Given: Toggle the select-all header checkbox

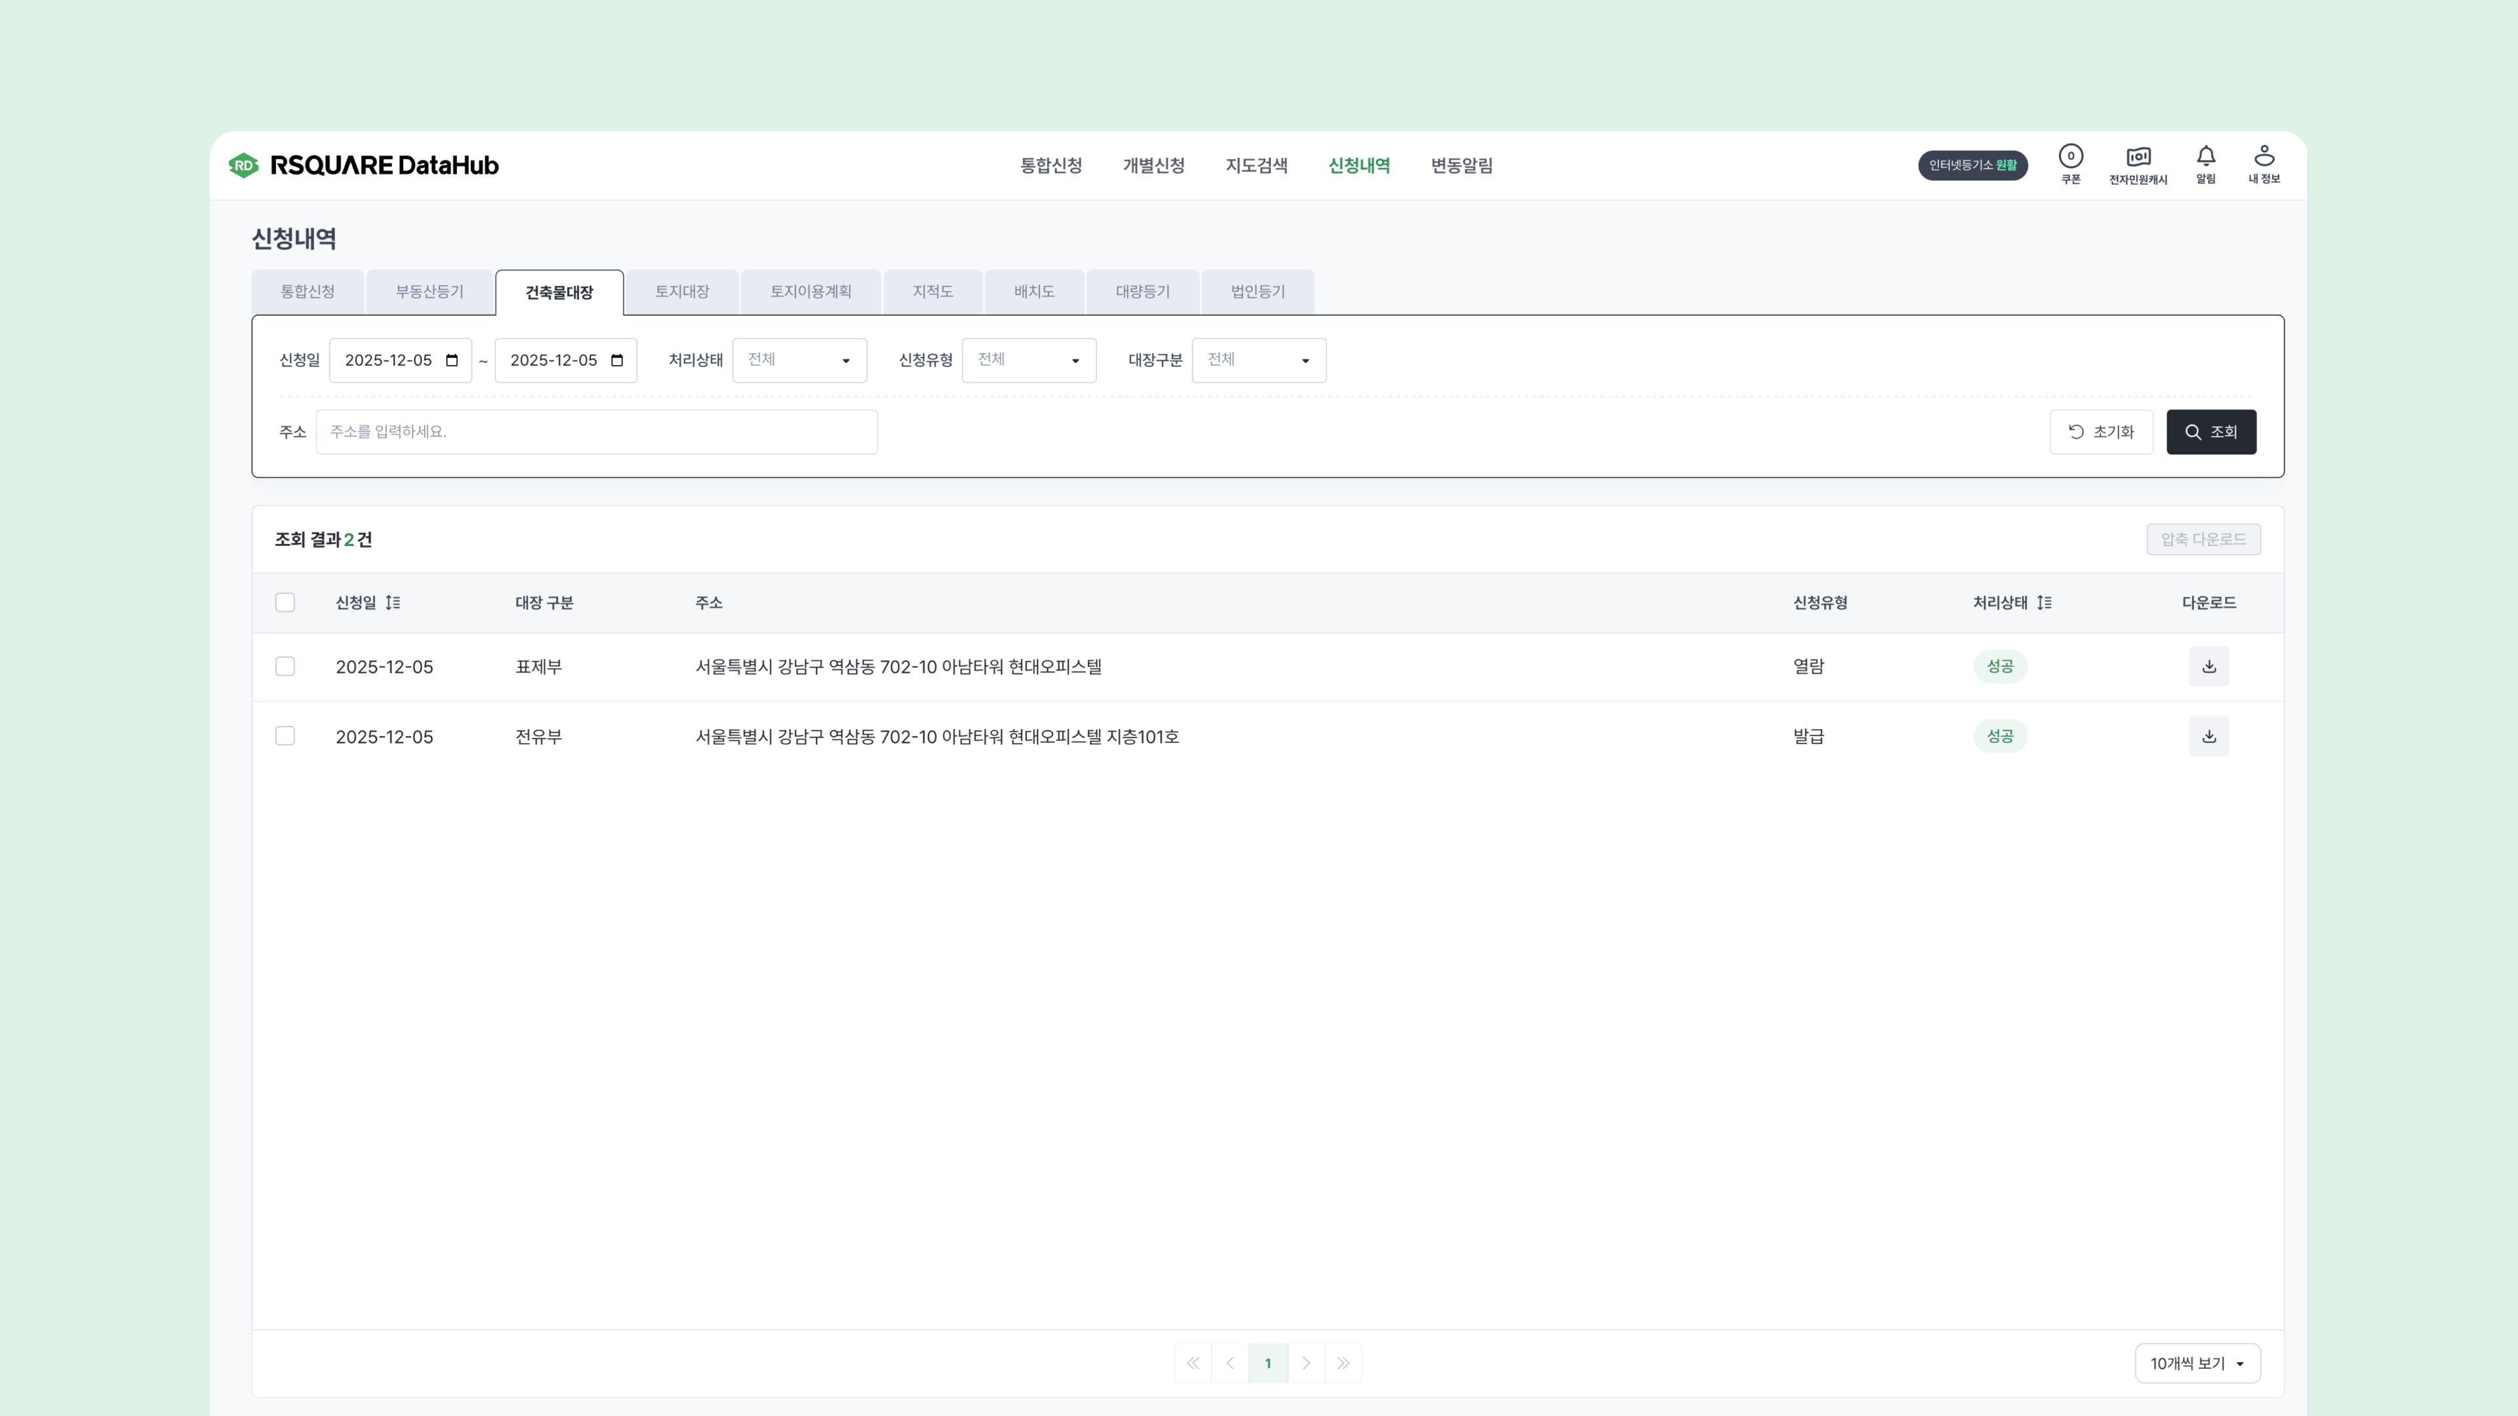Looking at the screenshot, I should 285,602.
